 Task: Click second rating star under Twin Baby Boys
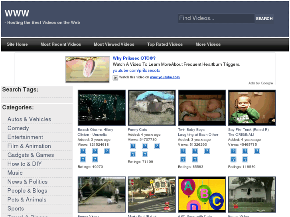pos(195,151)
